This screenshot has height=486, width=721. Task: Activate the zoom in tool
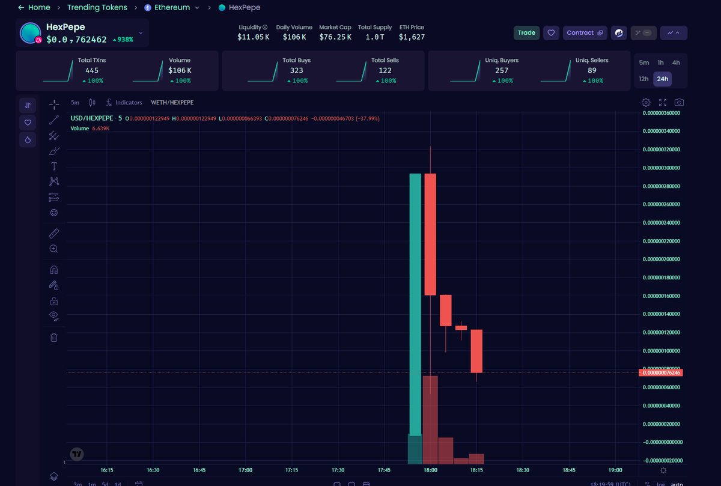coord(54,249)
